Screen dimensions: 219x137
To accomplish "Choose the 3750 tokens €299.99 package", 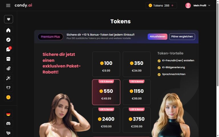I will [137, 120].
